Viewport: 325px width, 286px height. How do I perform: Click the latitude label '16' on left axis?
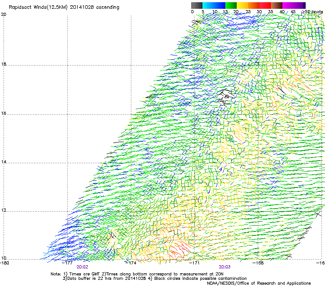pyautogui.click(x=4, y=114)
